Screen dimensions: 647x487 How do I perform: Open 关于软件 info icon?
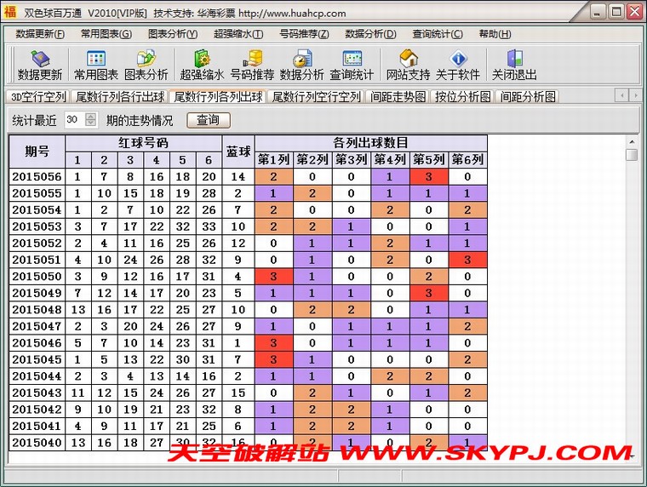point(458,65)
